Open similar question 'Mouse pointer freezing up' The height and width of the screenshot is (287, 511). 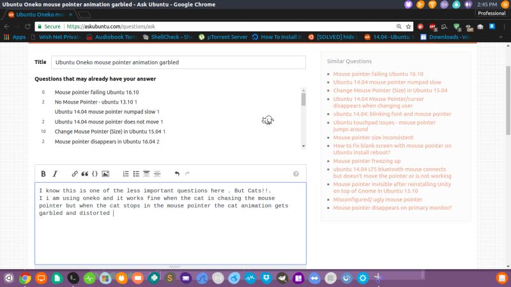pos(367,161)
